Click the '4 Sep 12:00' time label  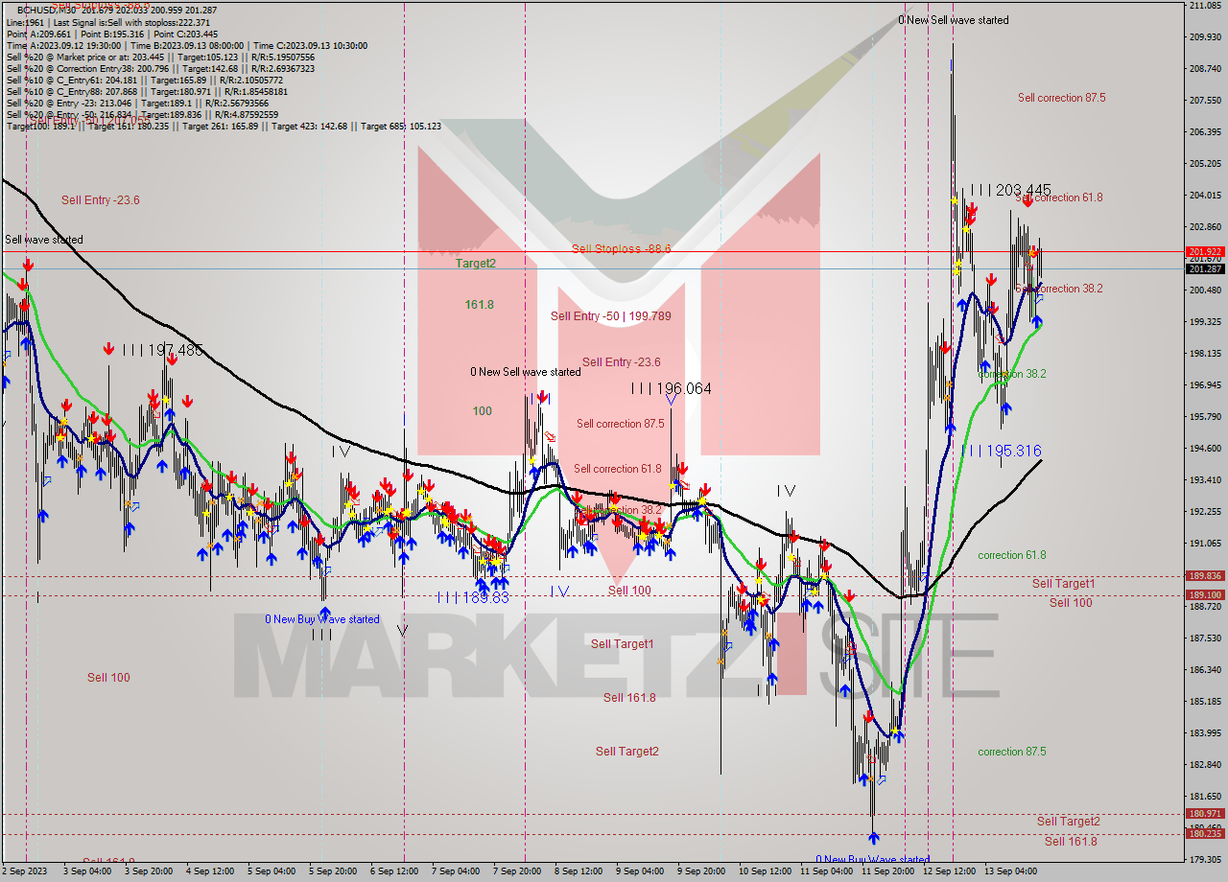tap(210, 871)
